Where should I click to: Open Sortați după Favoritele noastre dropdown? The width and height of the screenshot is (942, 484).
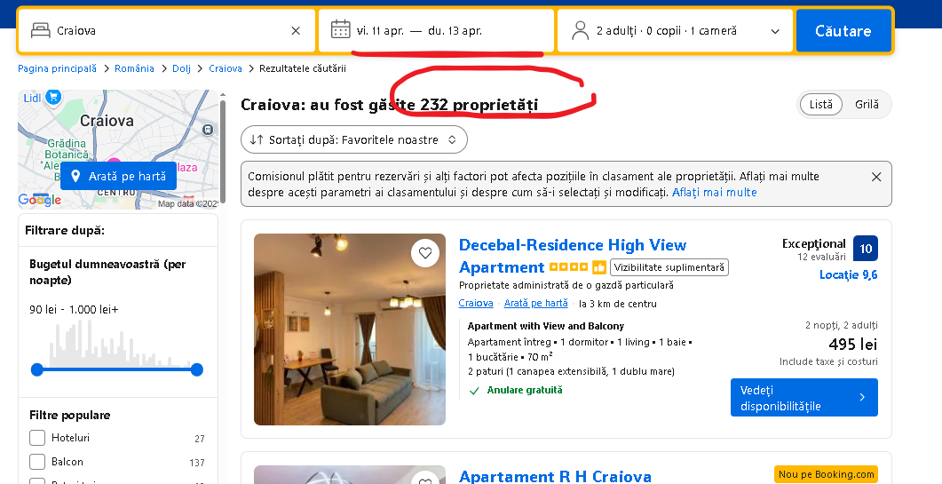[354, 139]
